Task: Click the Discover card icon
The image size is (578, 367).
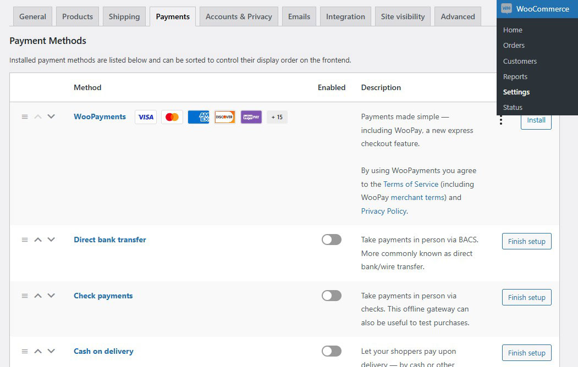Action: point(225,117)
